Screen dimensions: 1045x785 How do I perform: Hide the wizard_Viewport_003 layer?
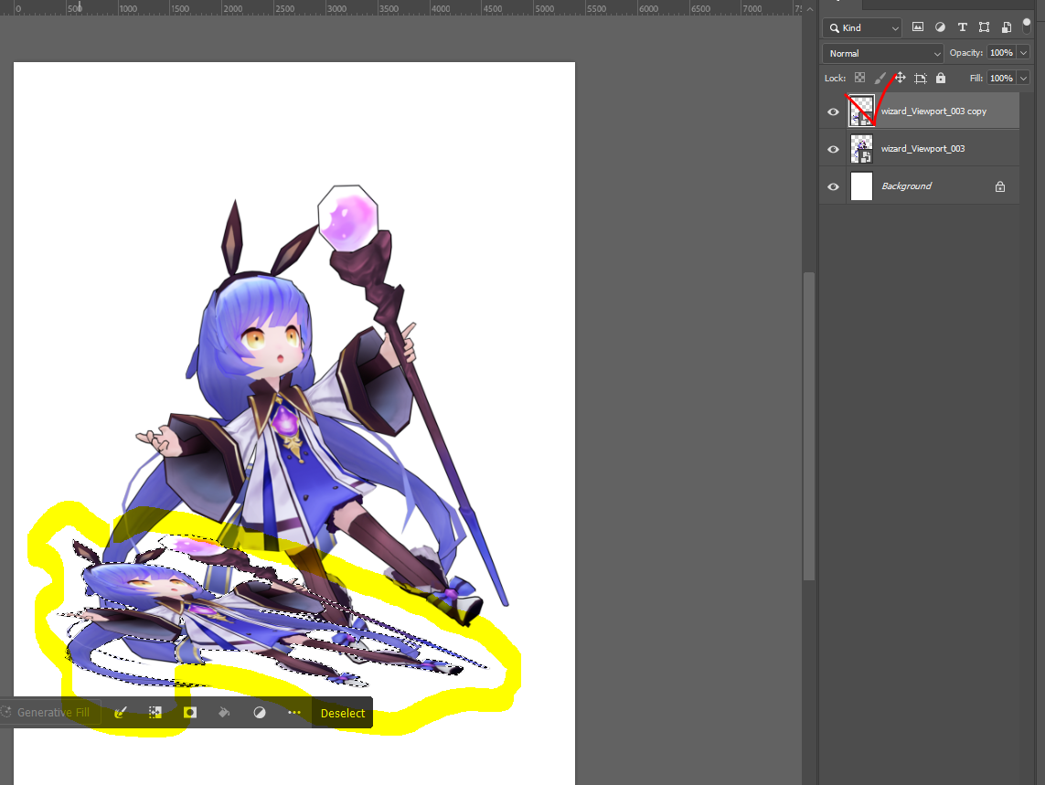point(833,149)
